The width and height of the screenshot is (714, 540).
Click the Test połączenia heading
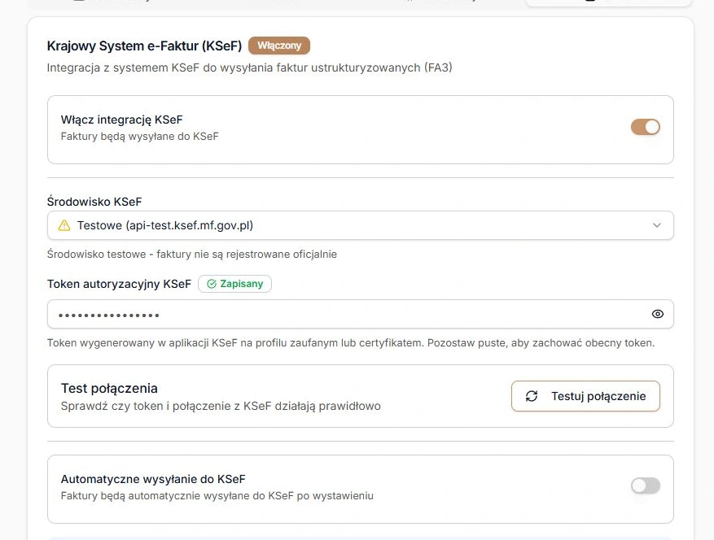pos(109,388)
